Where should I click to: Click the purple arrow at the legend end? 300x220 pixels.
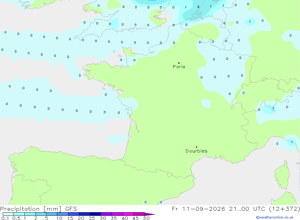[x=150, y=214]
